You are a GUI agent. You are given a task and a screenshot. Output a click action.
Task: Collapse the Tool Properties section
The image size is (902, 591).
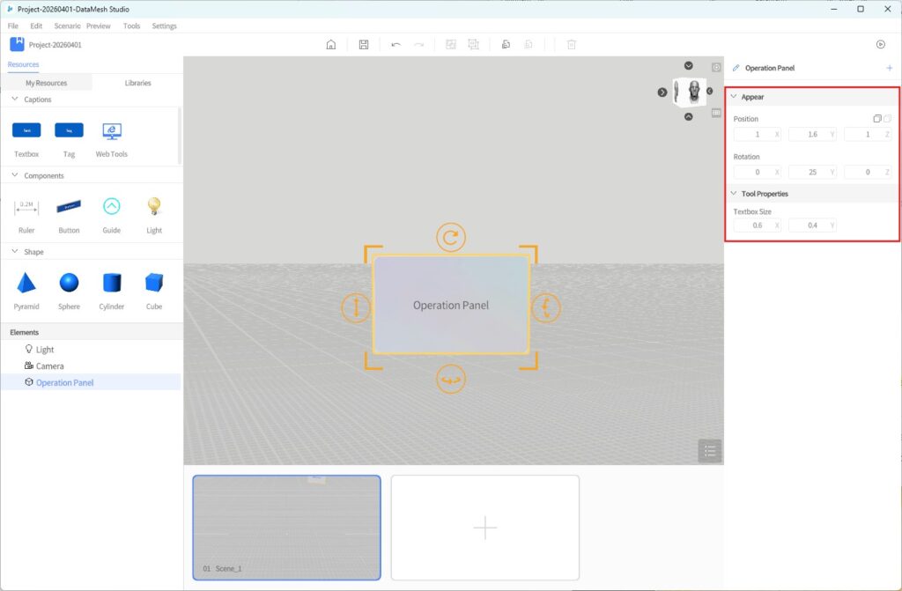pos(734,194)
